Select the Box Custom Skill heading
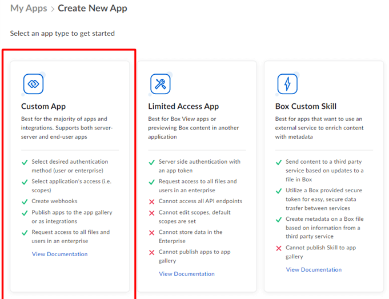This screenshot has width=389, height=299. (306, 106)
